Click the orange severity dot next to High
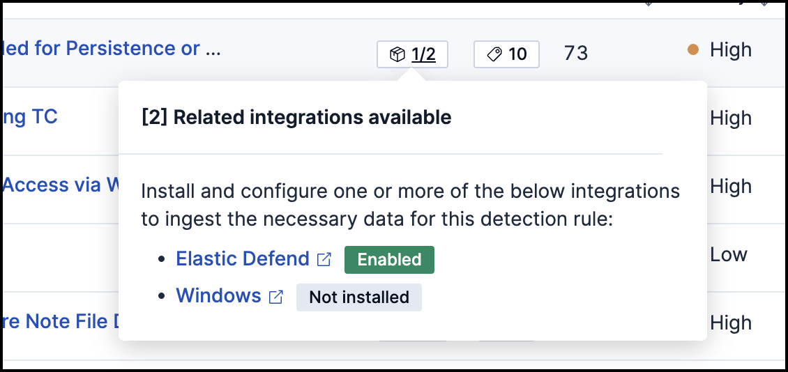The width and height of the screenshot is (788, 372). (692, 49)
